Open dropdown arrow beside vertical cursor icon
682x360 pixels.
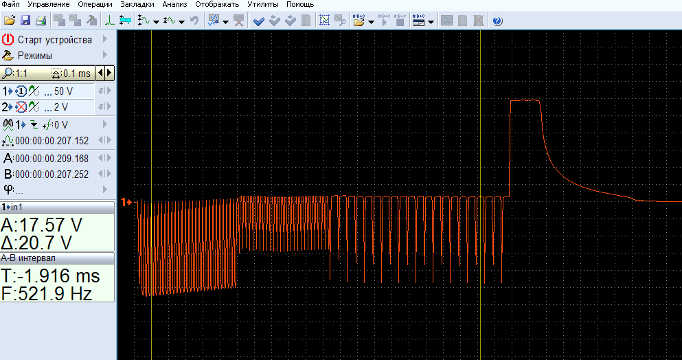point(156,21)
